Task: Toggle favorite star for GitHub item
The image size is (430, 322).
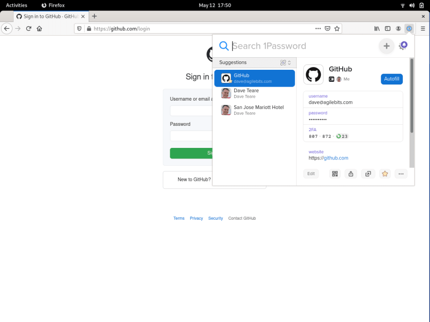Action: pyautogui.click(x=385, y=174)
